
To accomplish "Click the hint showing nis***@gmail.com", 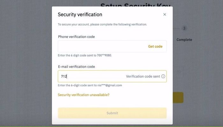I will click(90, 85).
